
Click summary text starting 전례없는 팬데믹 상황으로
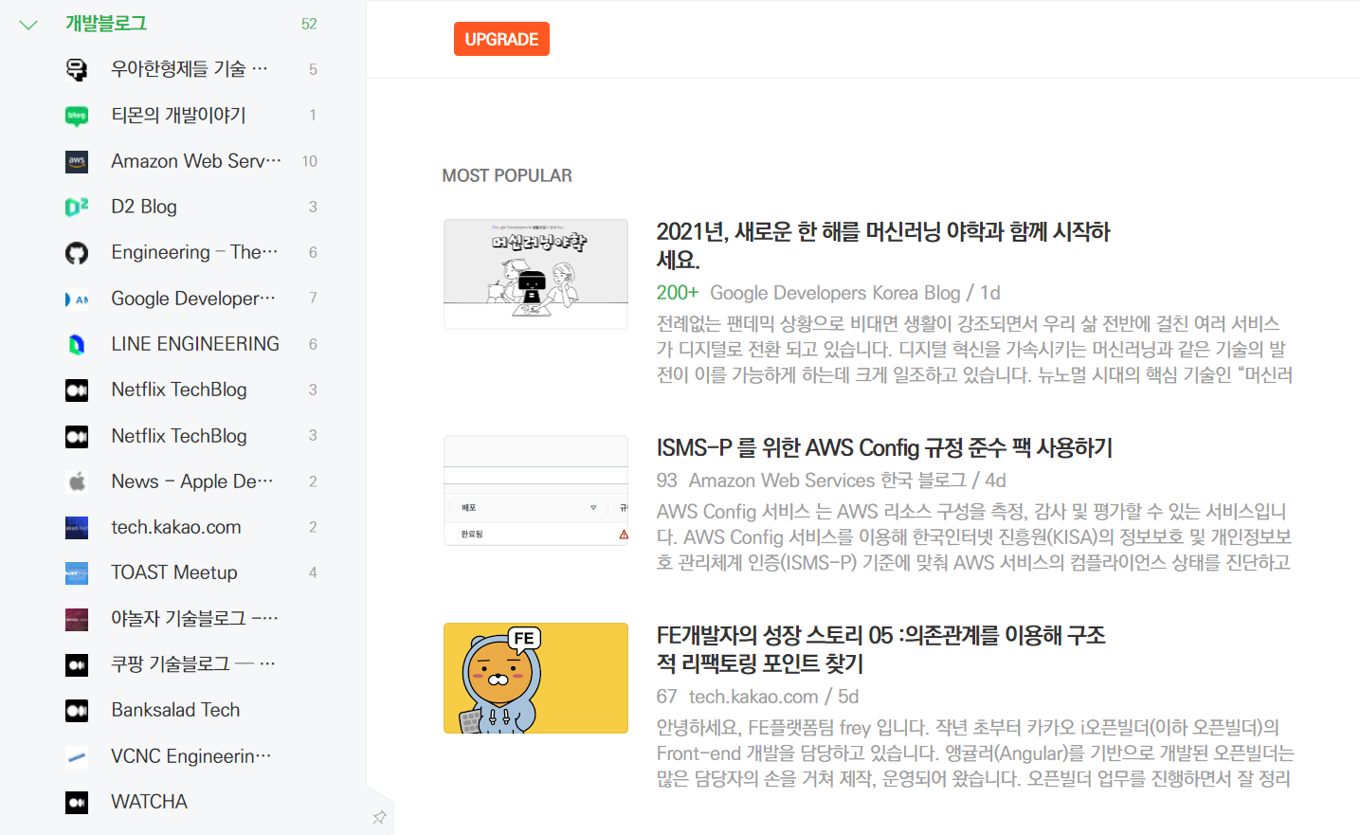tap(974, 350)
